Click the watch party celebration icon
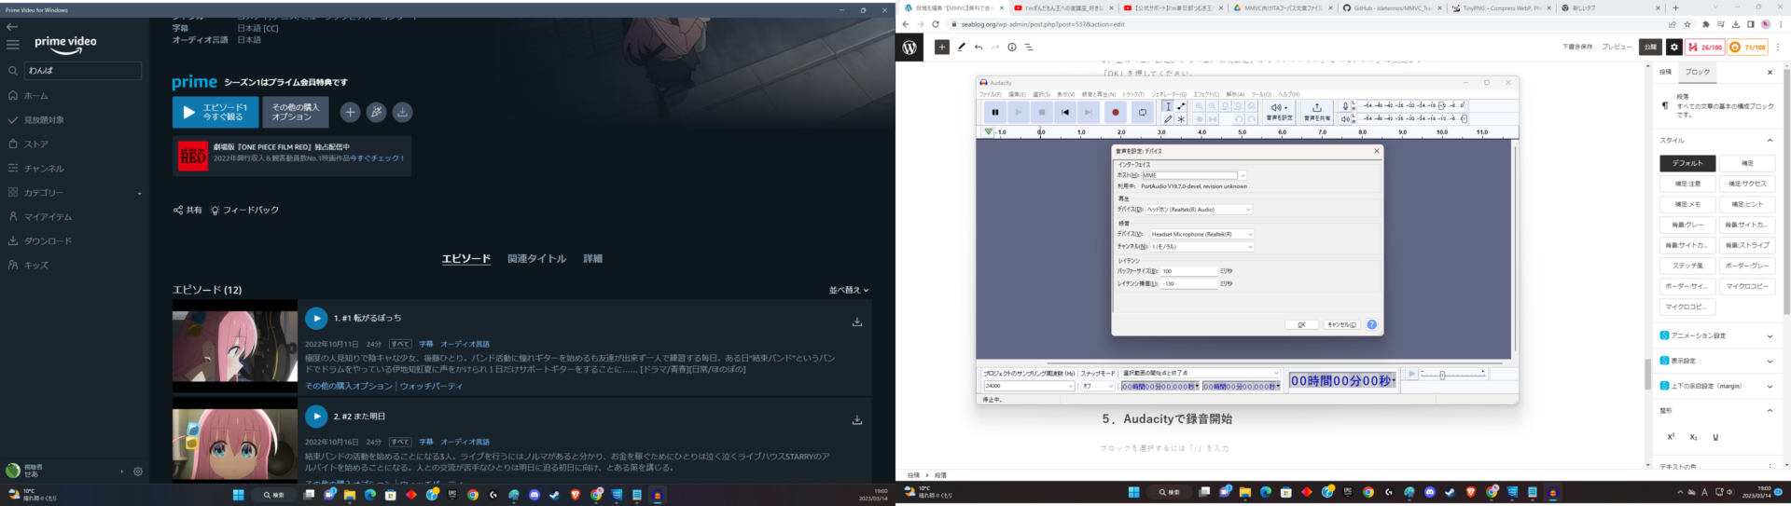 pos(376,112)
